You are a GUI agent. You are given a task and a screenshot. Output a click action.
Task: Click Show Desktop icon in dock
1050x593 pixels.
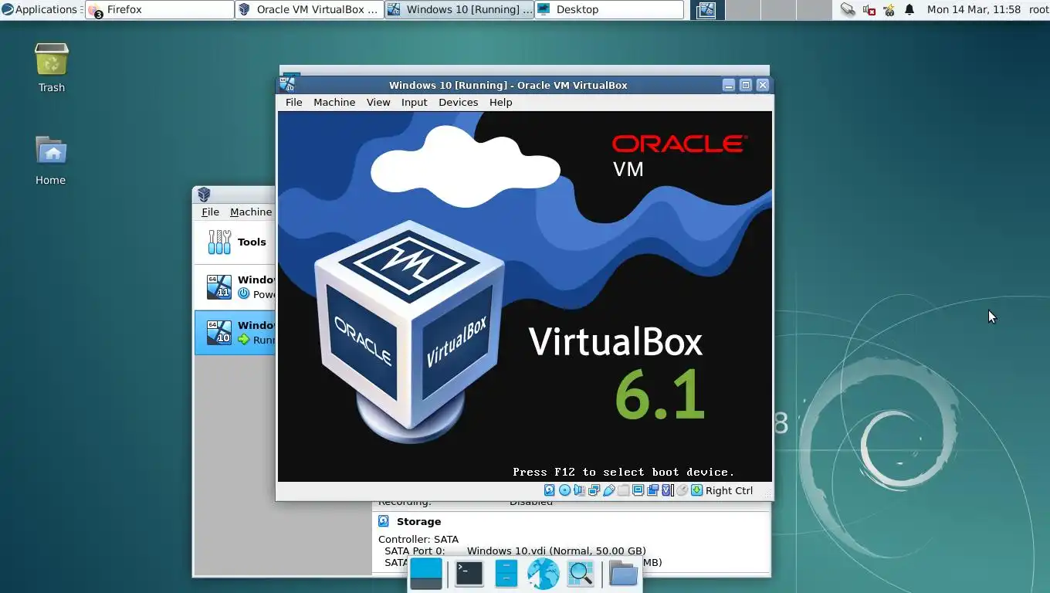426,574
